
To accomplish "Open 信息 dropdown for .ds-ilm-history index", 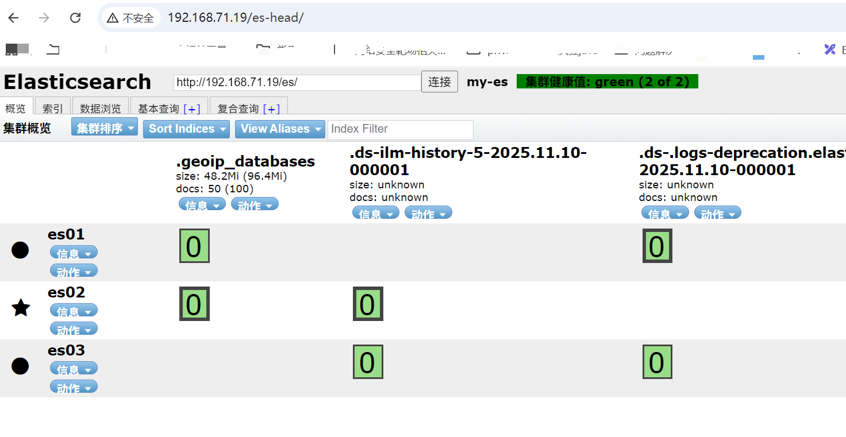I will click(x=376, y=213).
